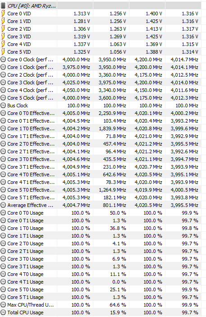Click the icon next to Core 2 T0 Usage
Screen dimensions: 206x317
tap(3, 243)
